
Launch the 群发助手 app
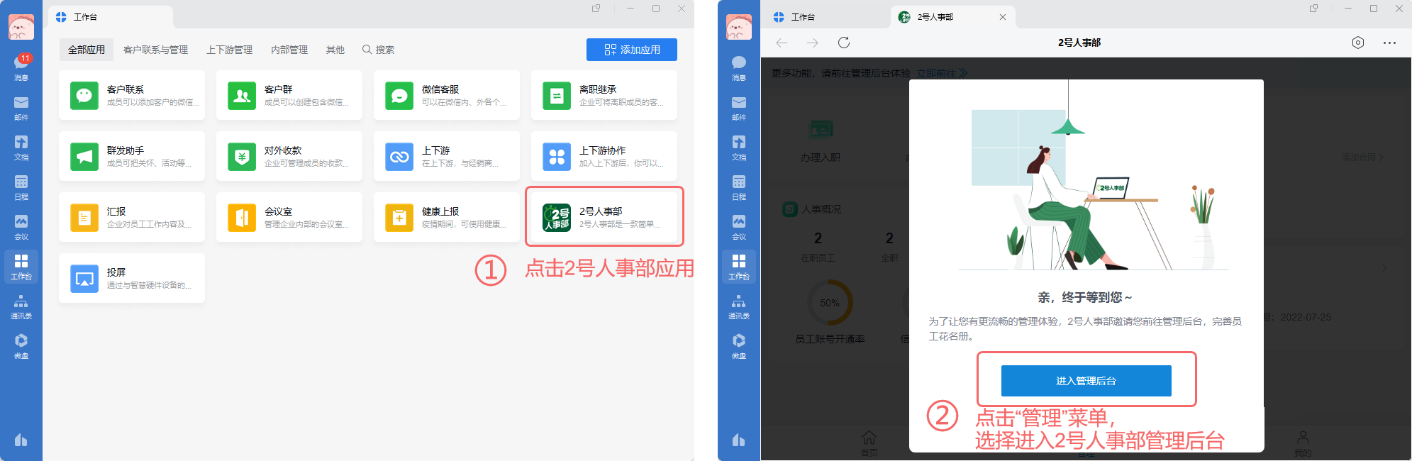[132, 156]
